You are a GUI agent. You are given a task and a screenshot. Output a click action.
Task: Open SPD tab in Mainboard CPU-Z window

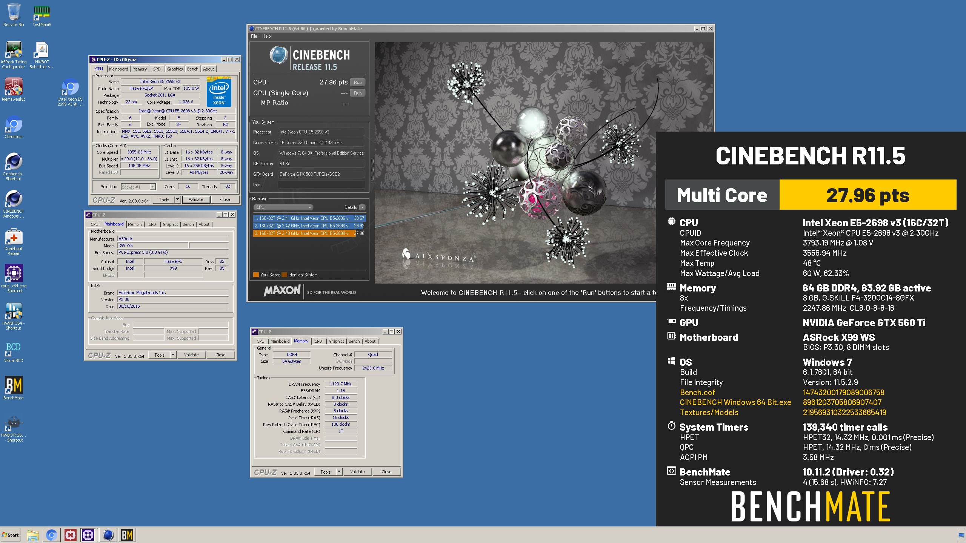tap(152, 224)
